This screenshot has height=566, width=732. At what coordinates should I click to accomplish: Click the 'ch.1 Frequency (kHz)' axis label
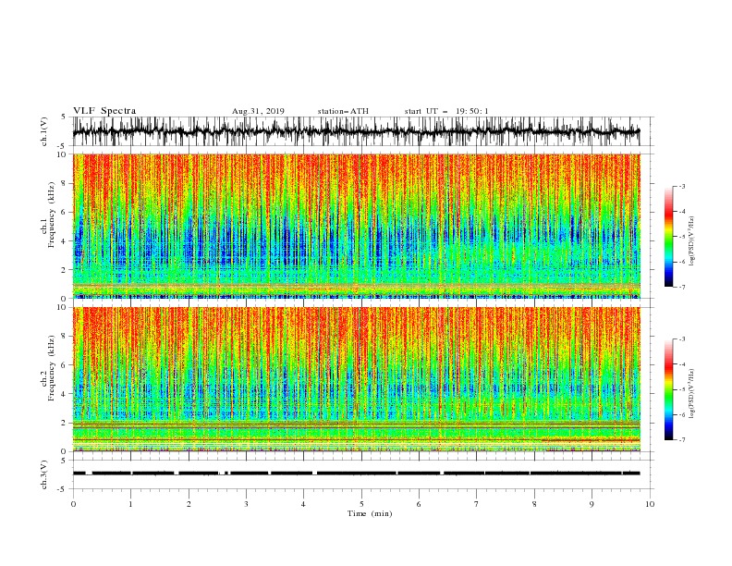pos(47,215)
